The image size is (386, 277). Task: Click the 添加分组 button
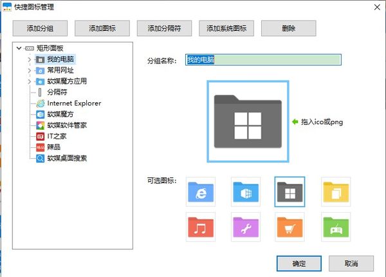(x=40, y=28)
